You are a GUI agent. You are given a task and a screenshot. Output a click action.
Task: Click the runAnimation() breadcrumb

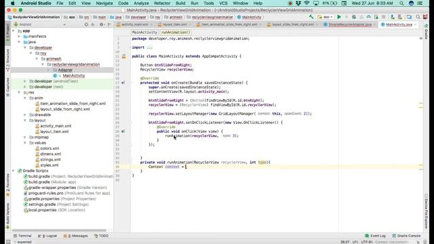tap(176, 33)
